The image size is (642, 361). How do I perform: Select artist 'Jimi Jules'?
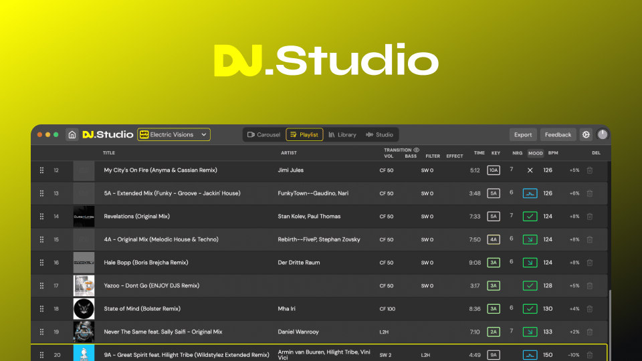(x=291, y=170)
